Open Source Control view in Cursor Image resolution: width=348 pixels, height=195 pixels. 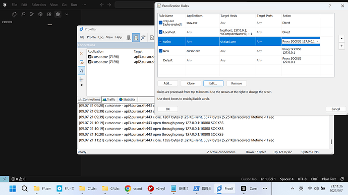pos(32,15)
